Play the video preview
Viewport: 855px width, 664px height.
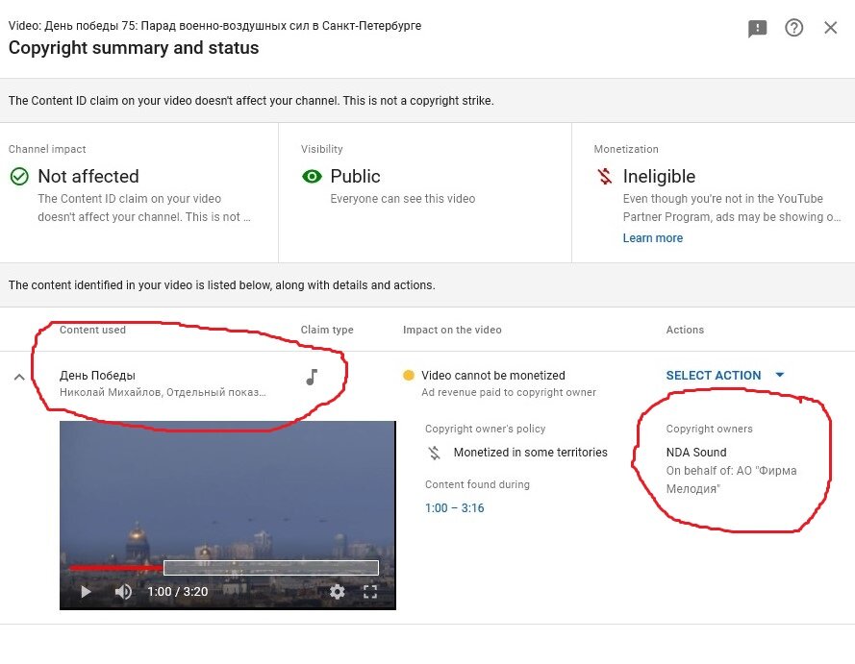tap(86, 592)
